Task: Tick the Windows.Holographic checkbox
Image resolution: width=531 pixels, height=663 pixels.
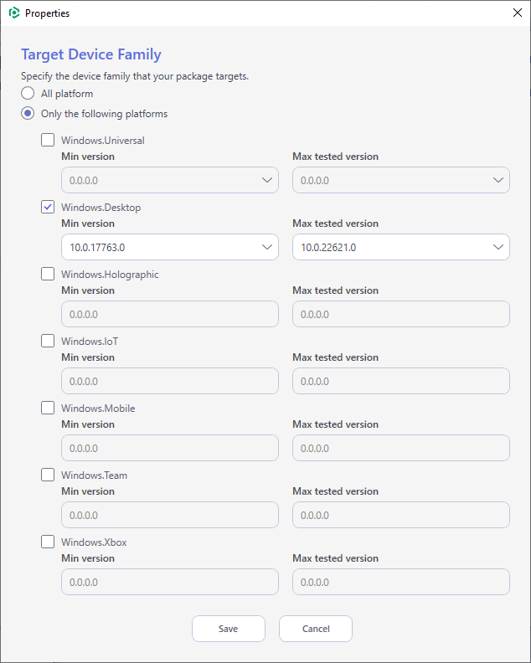Action: pyautogui.click(x=48, y=274)
